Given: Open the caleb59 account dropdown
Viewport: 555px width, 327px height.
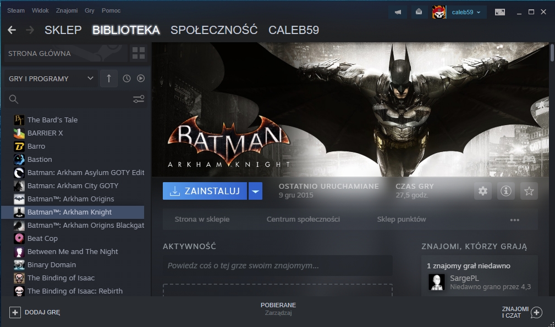Looking at the screenshot, I should pyautogui.click(x=466, y=12).
